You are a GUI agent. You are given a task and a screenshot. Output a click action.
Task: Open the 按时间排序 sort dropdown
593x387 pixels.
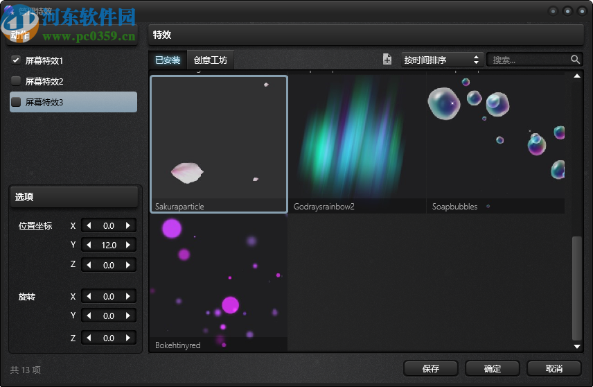pos(442,60)
